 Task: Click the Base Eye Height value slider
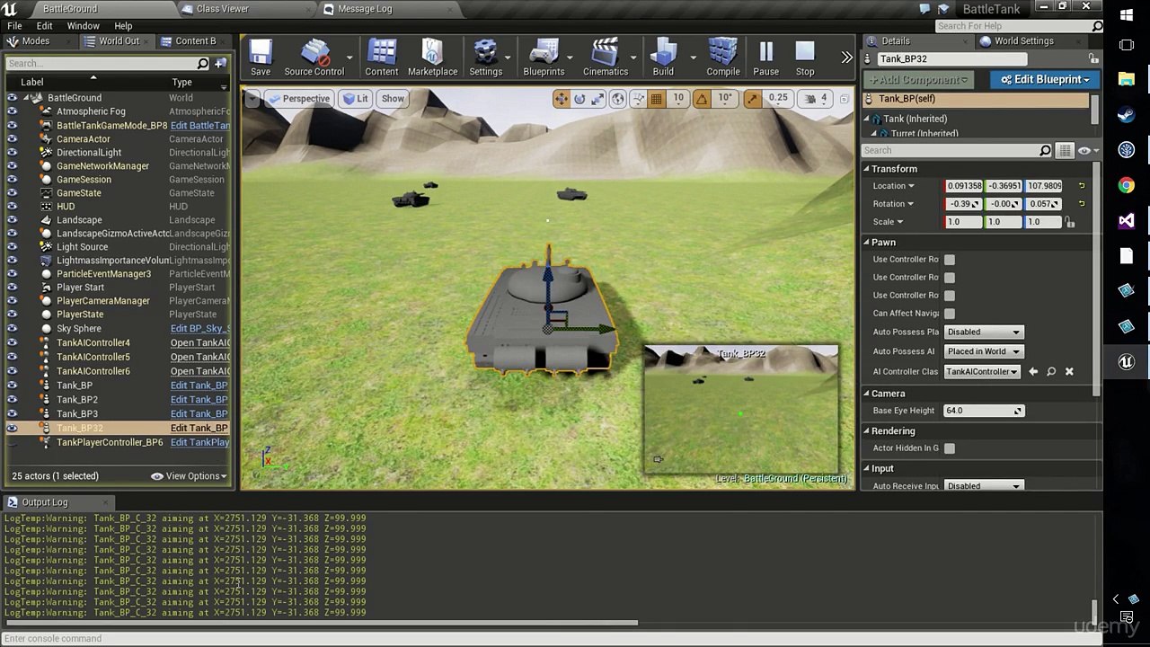(983, 411)
